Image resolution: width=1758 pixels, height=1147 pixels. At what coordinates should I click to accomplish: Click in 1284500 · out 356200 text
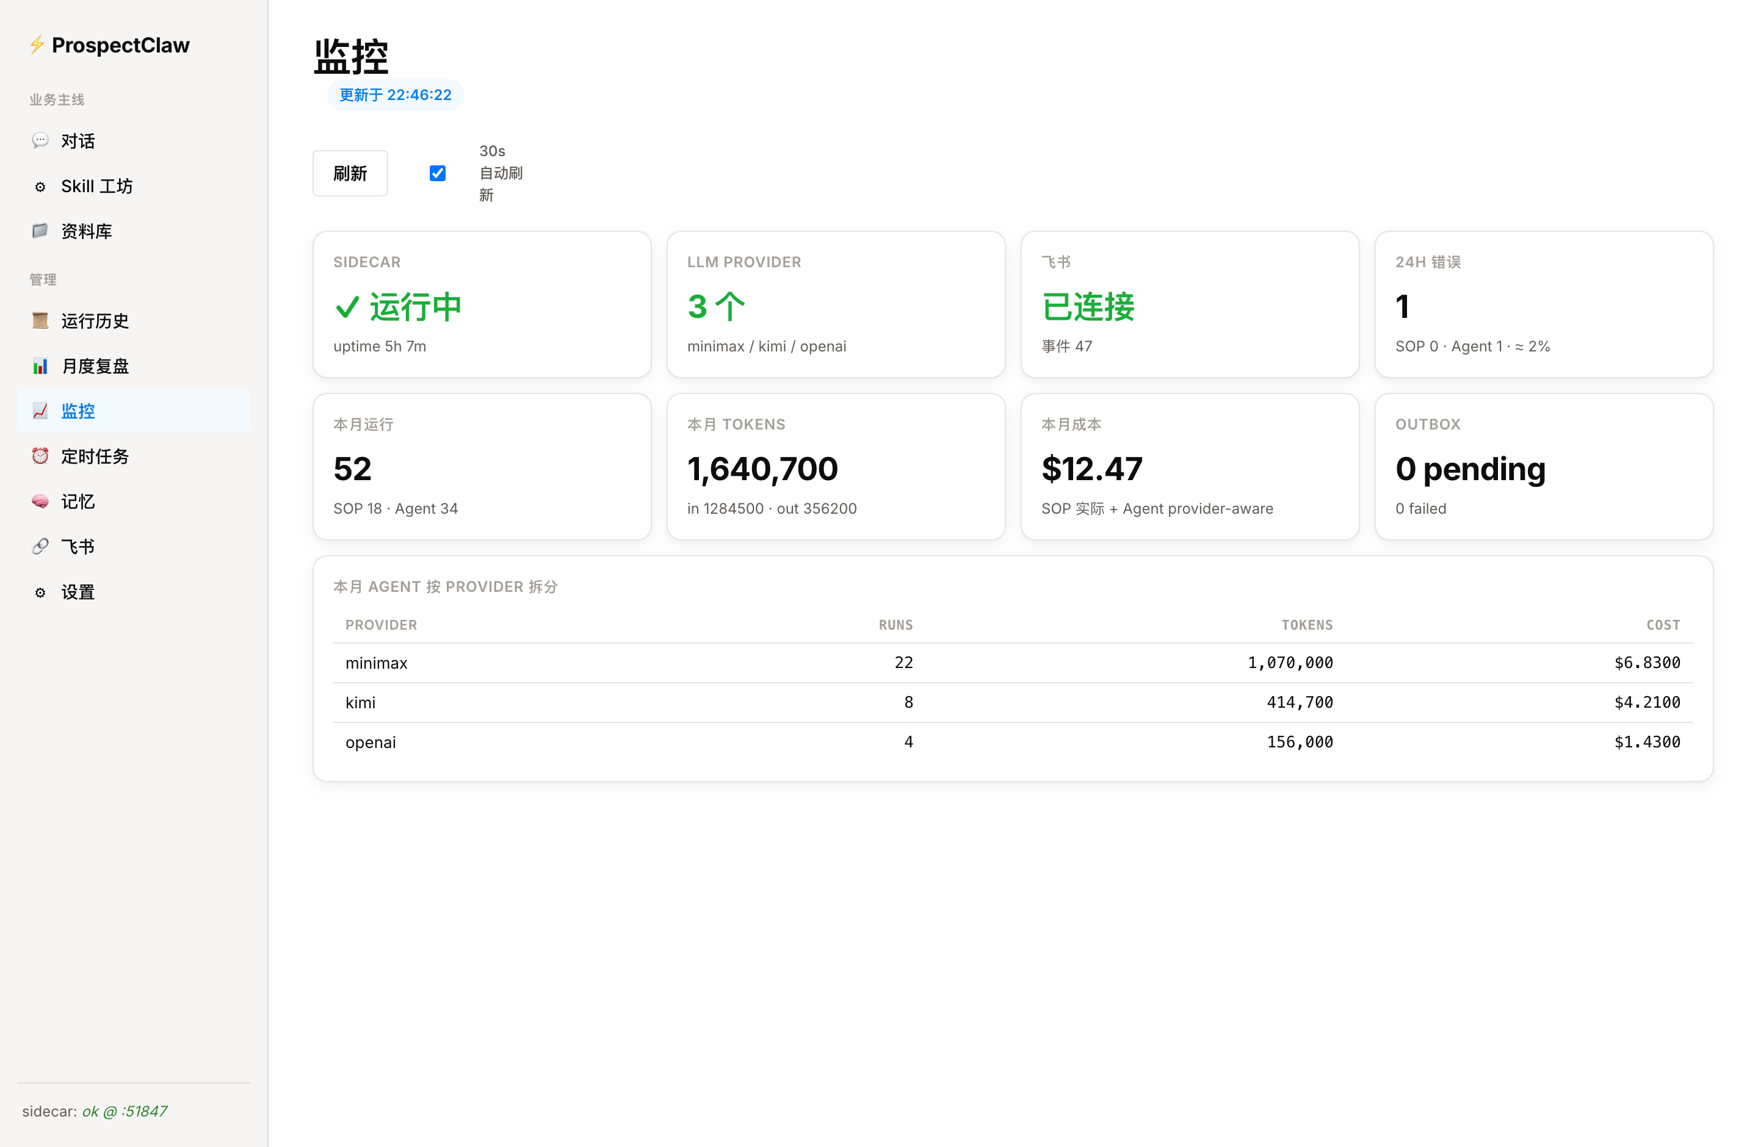[772, 509]
